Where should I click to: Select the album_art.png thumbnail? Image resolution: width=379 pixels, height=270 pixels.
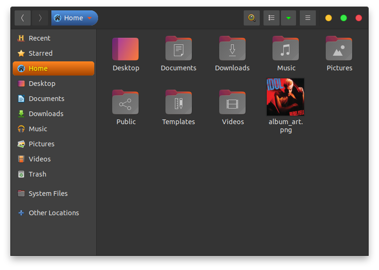[286, 97]
